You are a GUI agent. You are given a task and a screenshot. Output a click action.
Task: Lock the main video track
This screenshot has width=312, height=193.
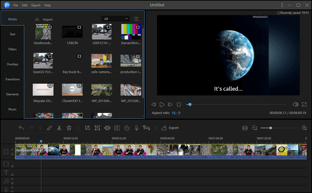point(12,154)
